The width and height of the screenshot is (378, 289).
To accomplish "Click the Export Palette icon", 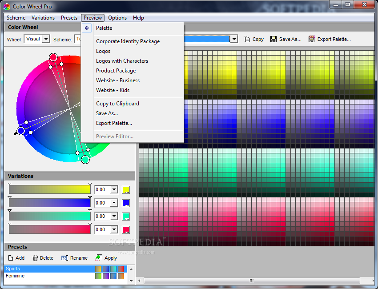I will [311, 39].
